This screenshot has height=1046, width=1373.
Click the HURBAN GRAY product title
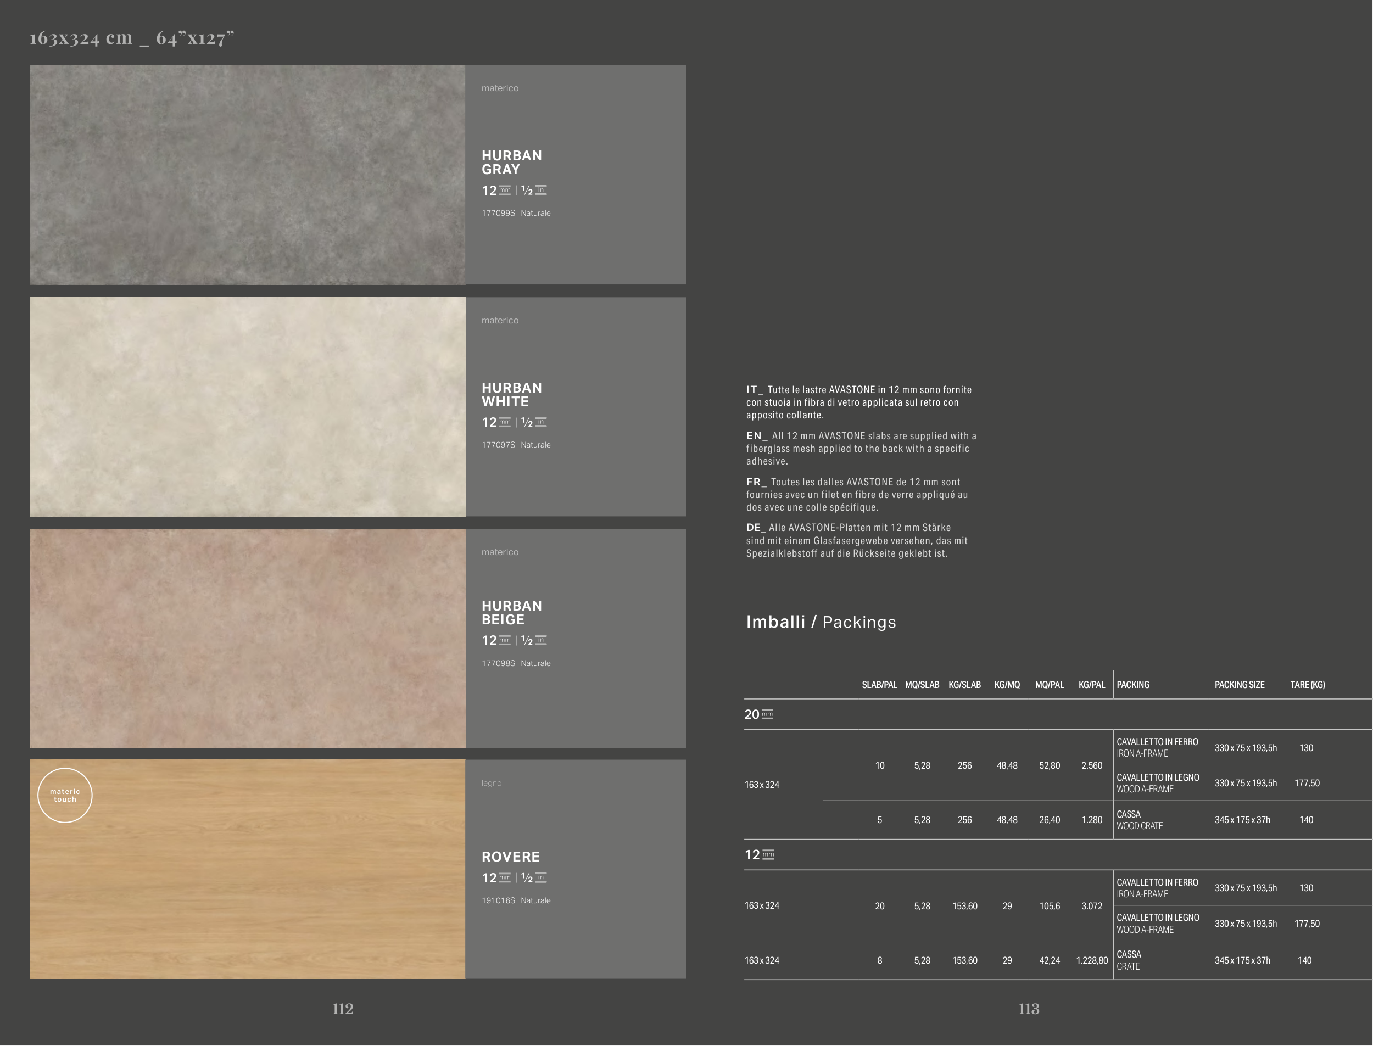(511, 163)
